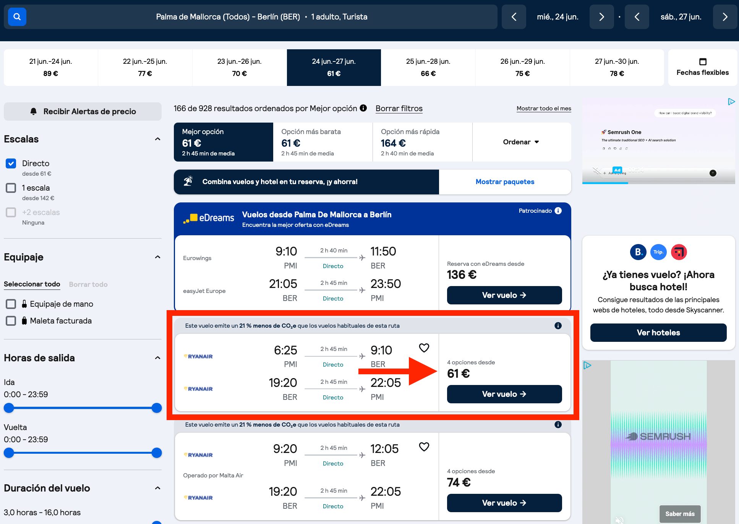Click Seleccionar todo baggage link
Image resolution: width=739 pixels, height=524 pixels.
click(32, 284)
